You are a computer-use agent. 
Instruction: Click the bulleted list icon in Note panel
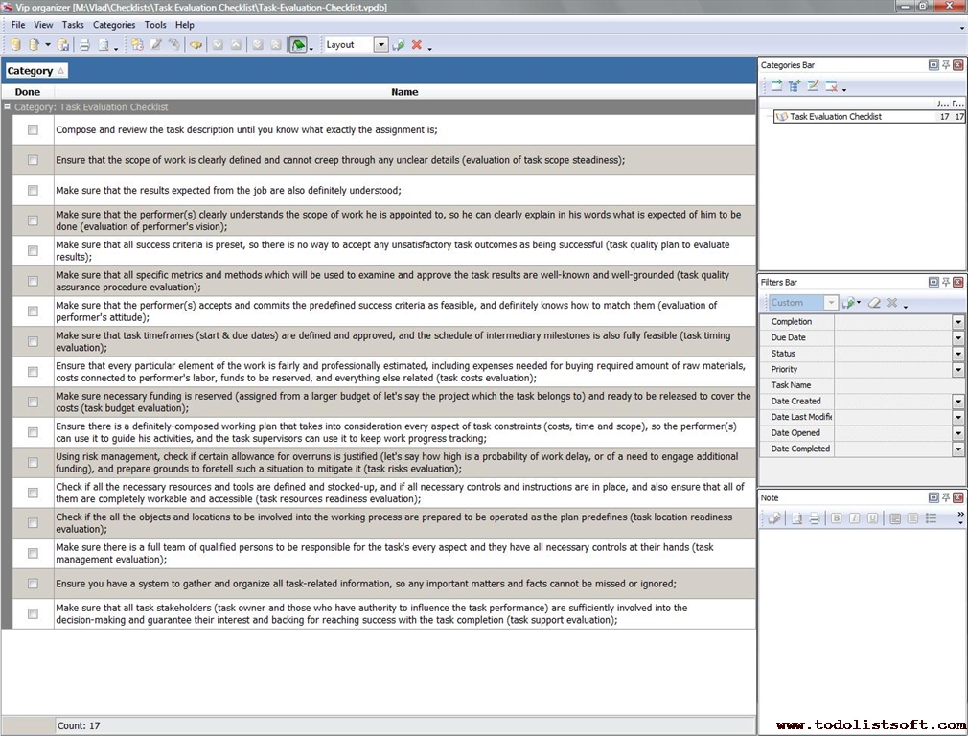coord(931,518)
